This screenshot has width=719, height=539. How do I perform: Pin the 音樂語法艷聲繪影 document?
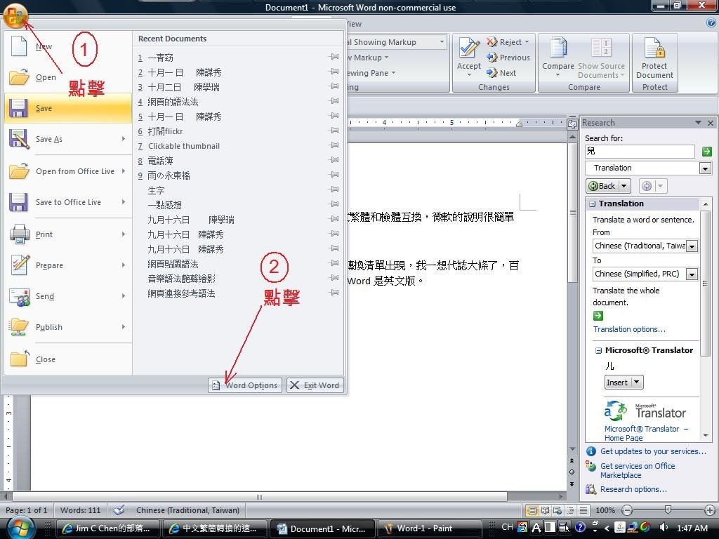point(334,278)
